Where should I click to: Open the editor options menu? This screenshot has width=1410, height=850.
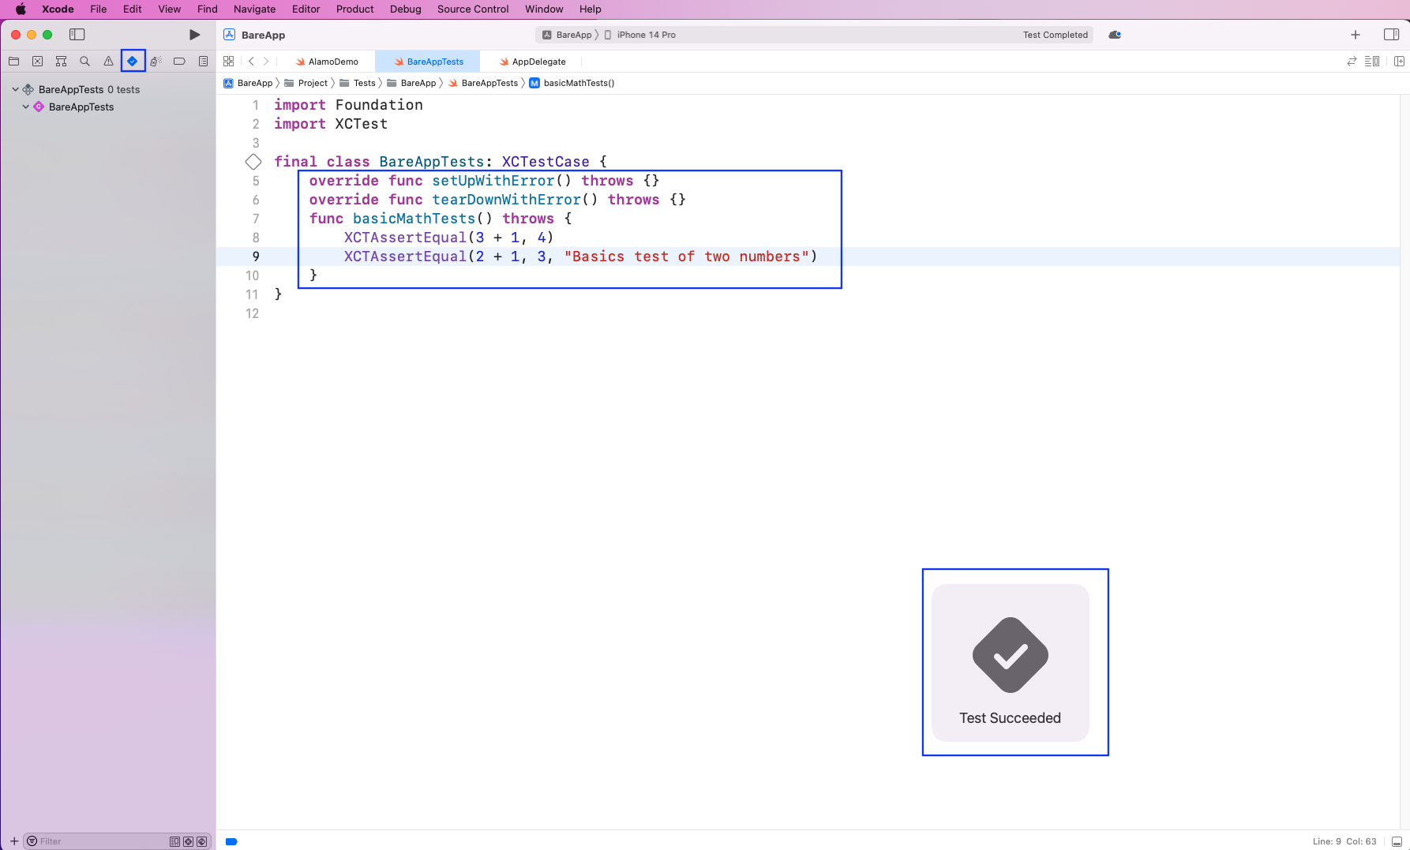1372,62
